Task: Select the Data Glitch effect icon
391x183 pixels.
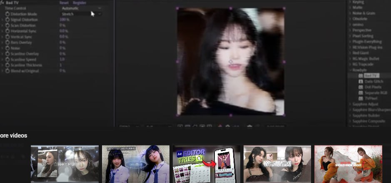Action: (361, 81)
